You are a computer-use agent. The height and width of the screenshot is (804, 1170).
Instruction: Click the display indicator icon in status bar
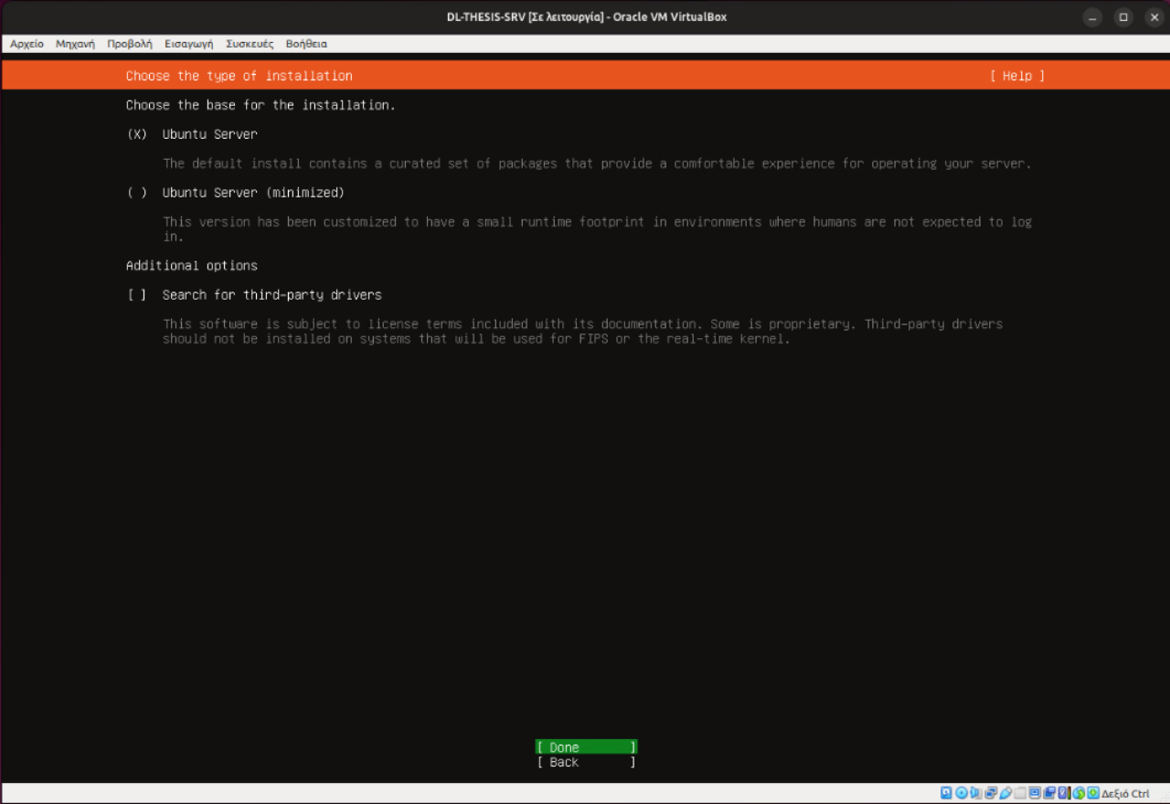[1035, 793]
